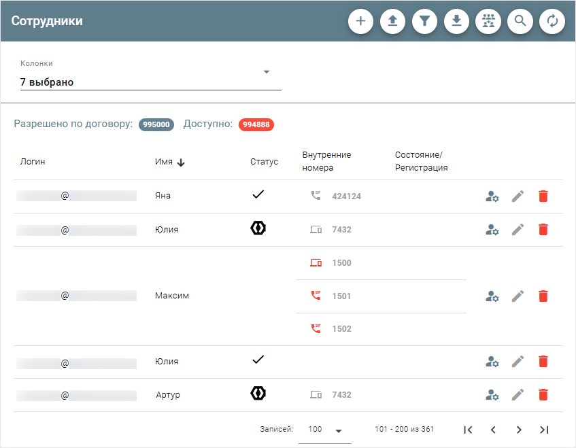Open user settings for Артур
Viewport: 576px width, 448px height.
click(x=492, y=395)
